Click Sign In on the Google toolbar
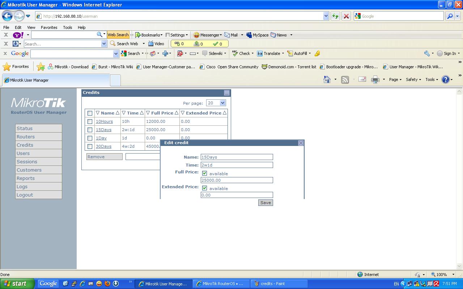 448,53
